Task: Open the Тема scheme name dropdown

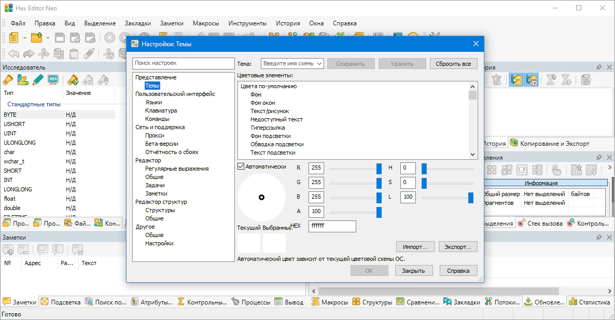Action: [292, 63]
